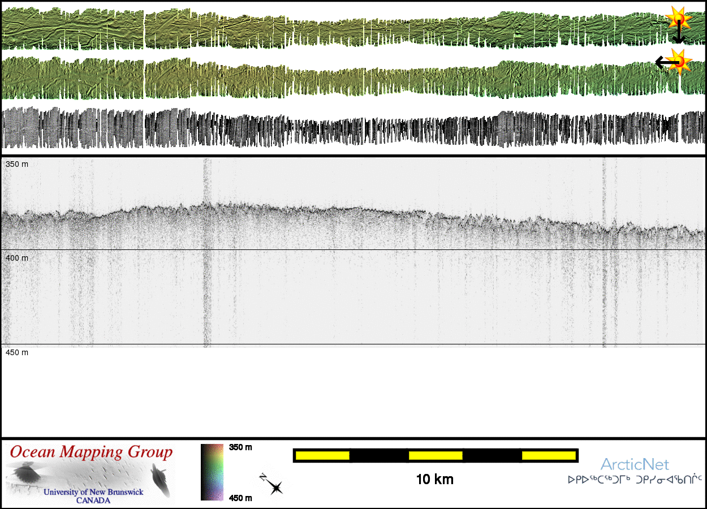Click the 450 m depth label in the profile
The width and height of the screenshot is (707, 509).
[17, 352]
